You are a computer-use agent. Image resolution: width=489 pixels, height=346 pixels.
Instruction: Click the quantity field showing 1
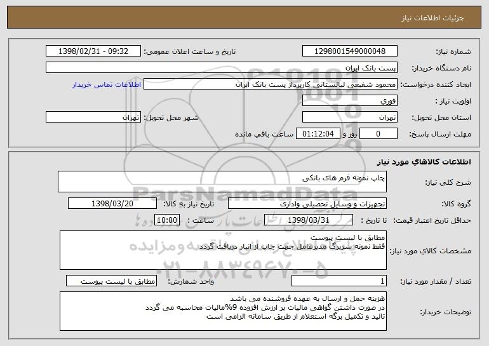tap(339, 281)
